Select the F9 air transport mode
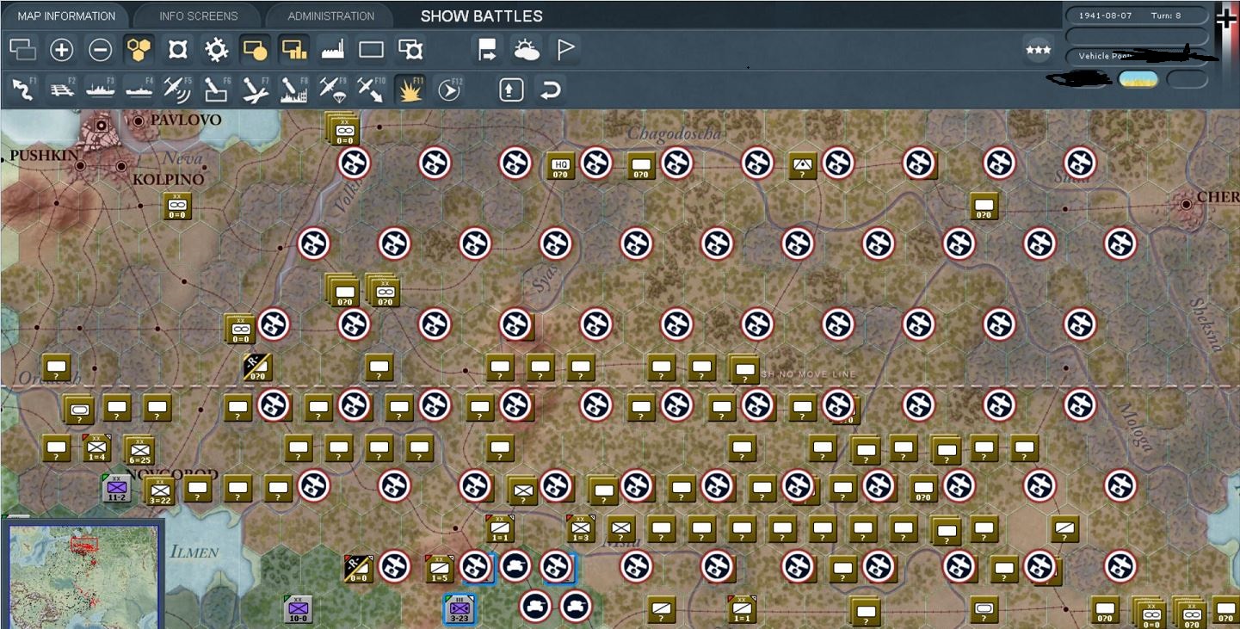Image resolution: width=1240 pixels, height=629 pixels. [x=332, y=89]
